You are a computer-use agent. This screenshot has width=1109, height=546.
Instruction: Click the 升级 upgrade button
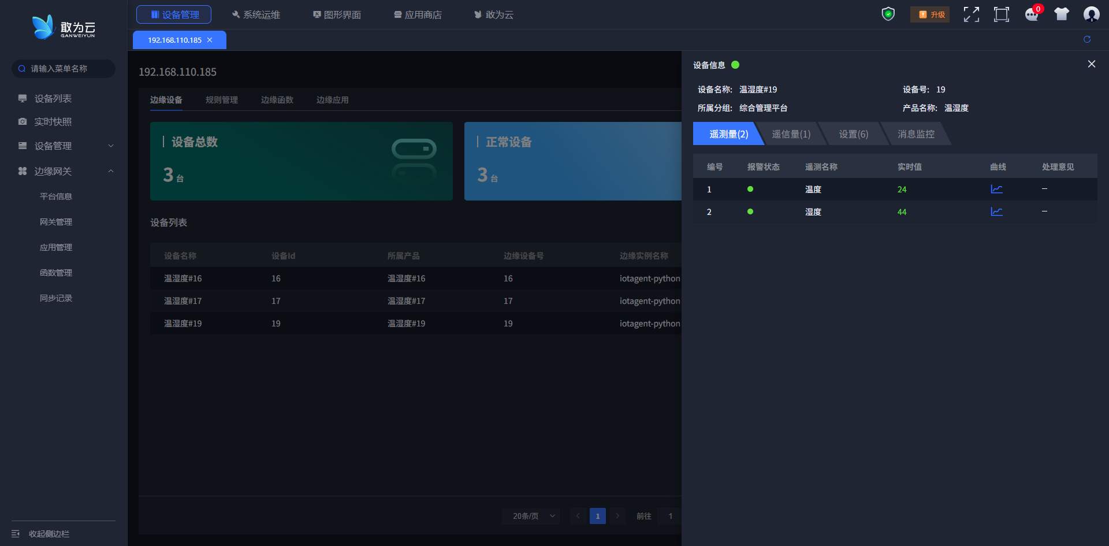[930, 14]
